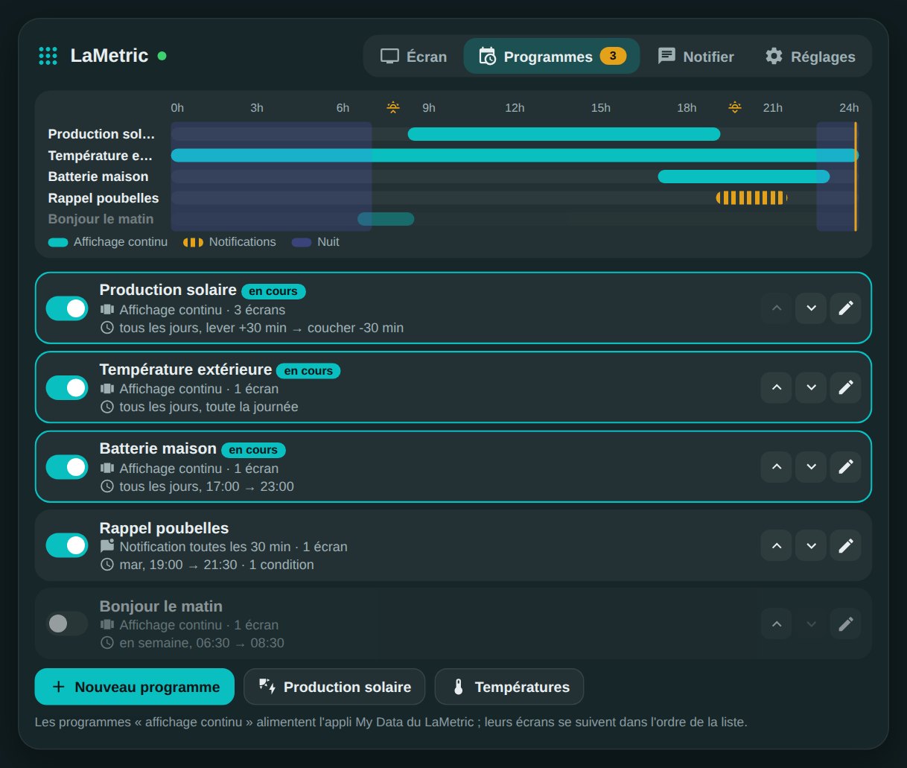Viewport: 907px width, 768px height.
Task: Add the Températures preset
Action: point(509,687)
